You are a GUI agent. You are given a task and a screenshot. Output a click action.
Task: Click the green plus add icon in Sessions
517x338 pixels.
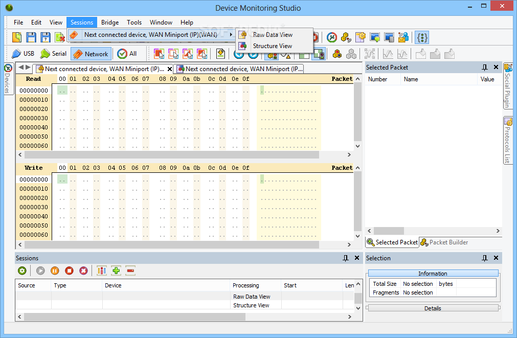click(x=116, y=271)
